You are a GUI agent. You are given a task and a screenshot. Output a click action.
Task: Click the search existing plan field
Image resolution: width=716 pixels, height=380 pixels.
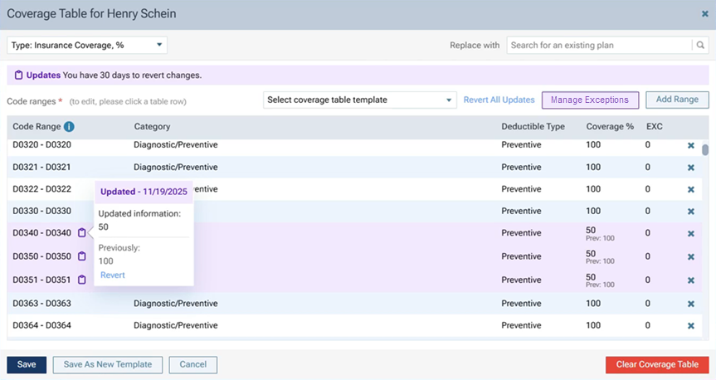597,46
